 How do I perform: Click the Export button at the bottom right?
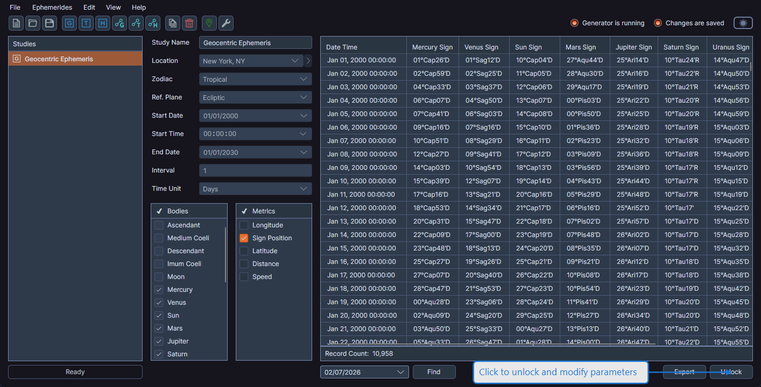684,371
